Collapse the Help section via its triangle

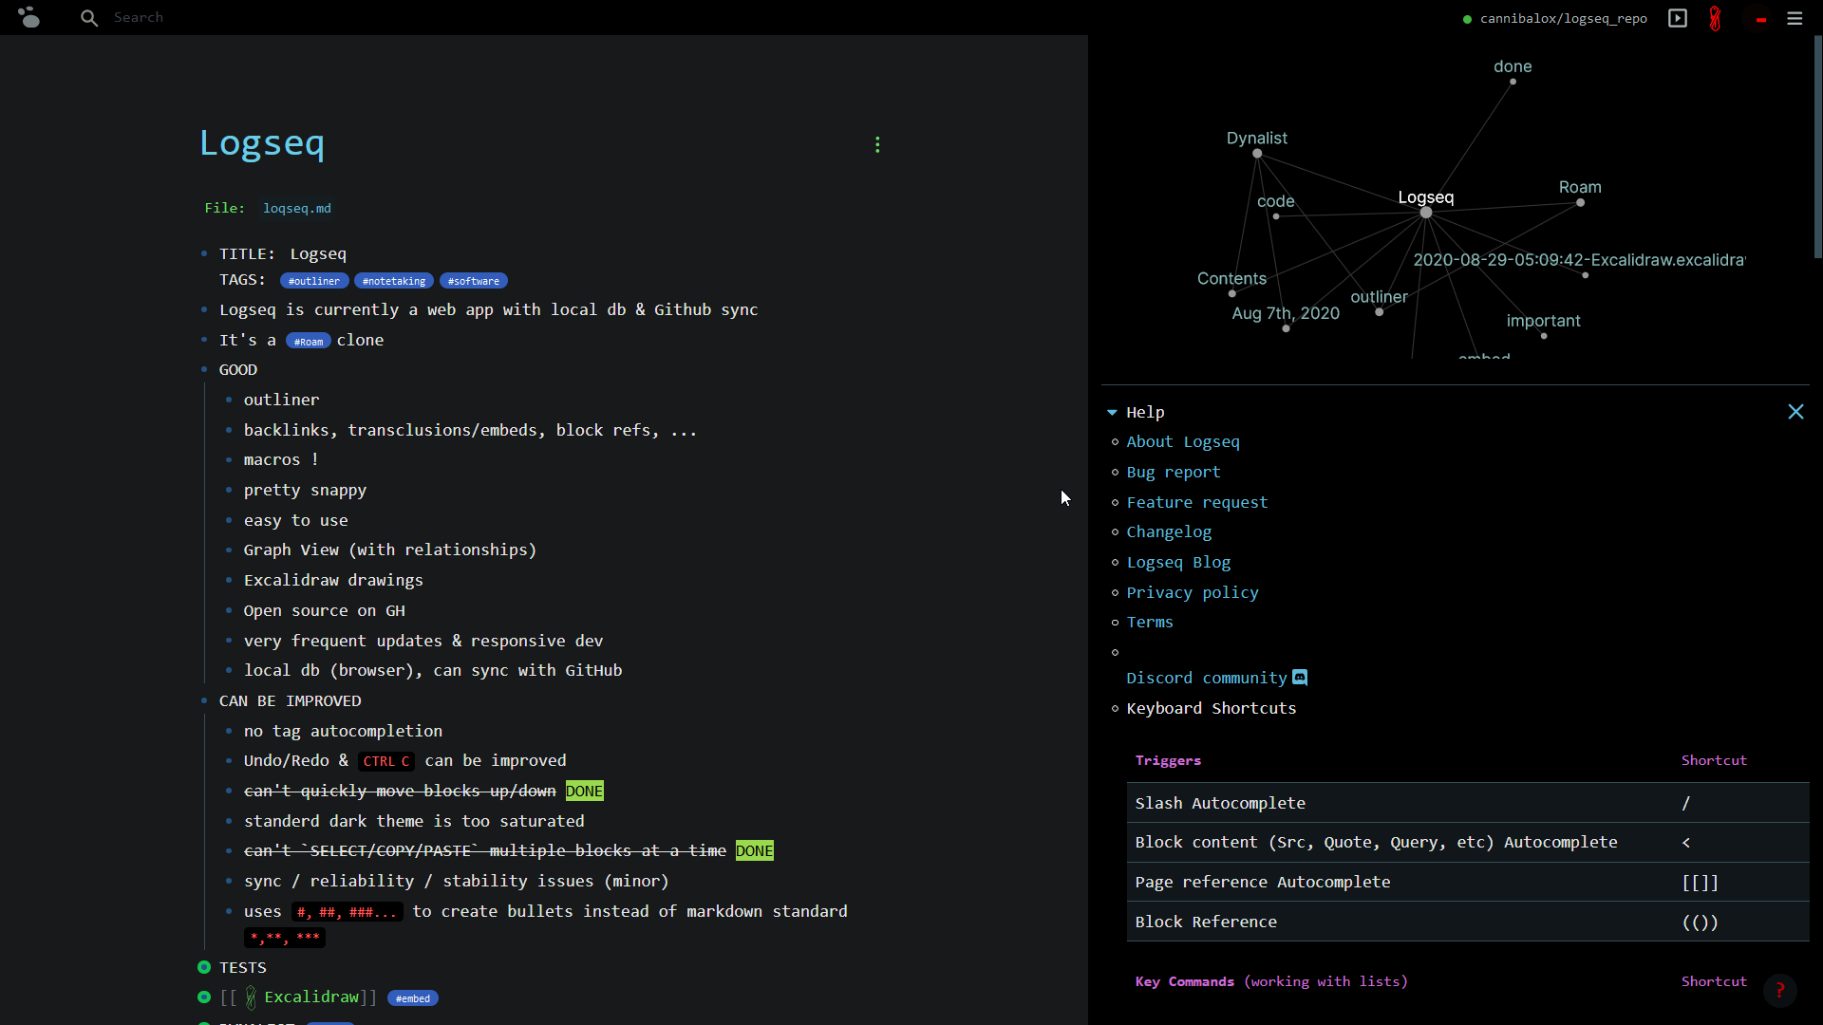1113,412
